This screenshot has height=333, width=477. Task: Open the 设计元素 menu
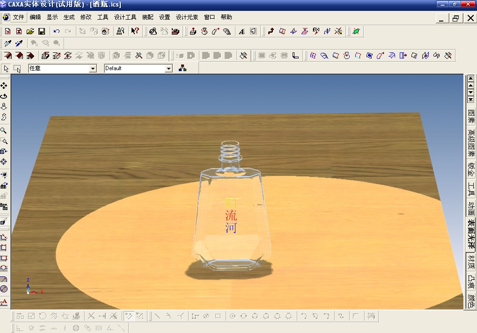187,17
